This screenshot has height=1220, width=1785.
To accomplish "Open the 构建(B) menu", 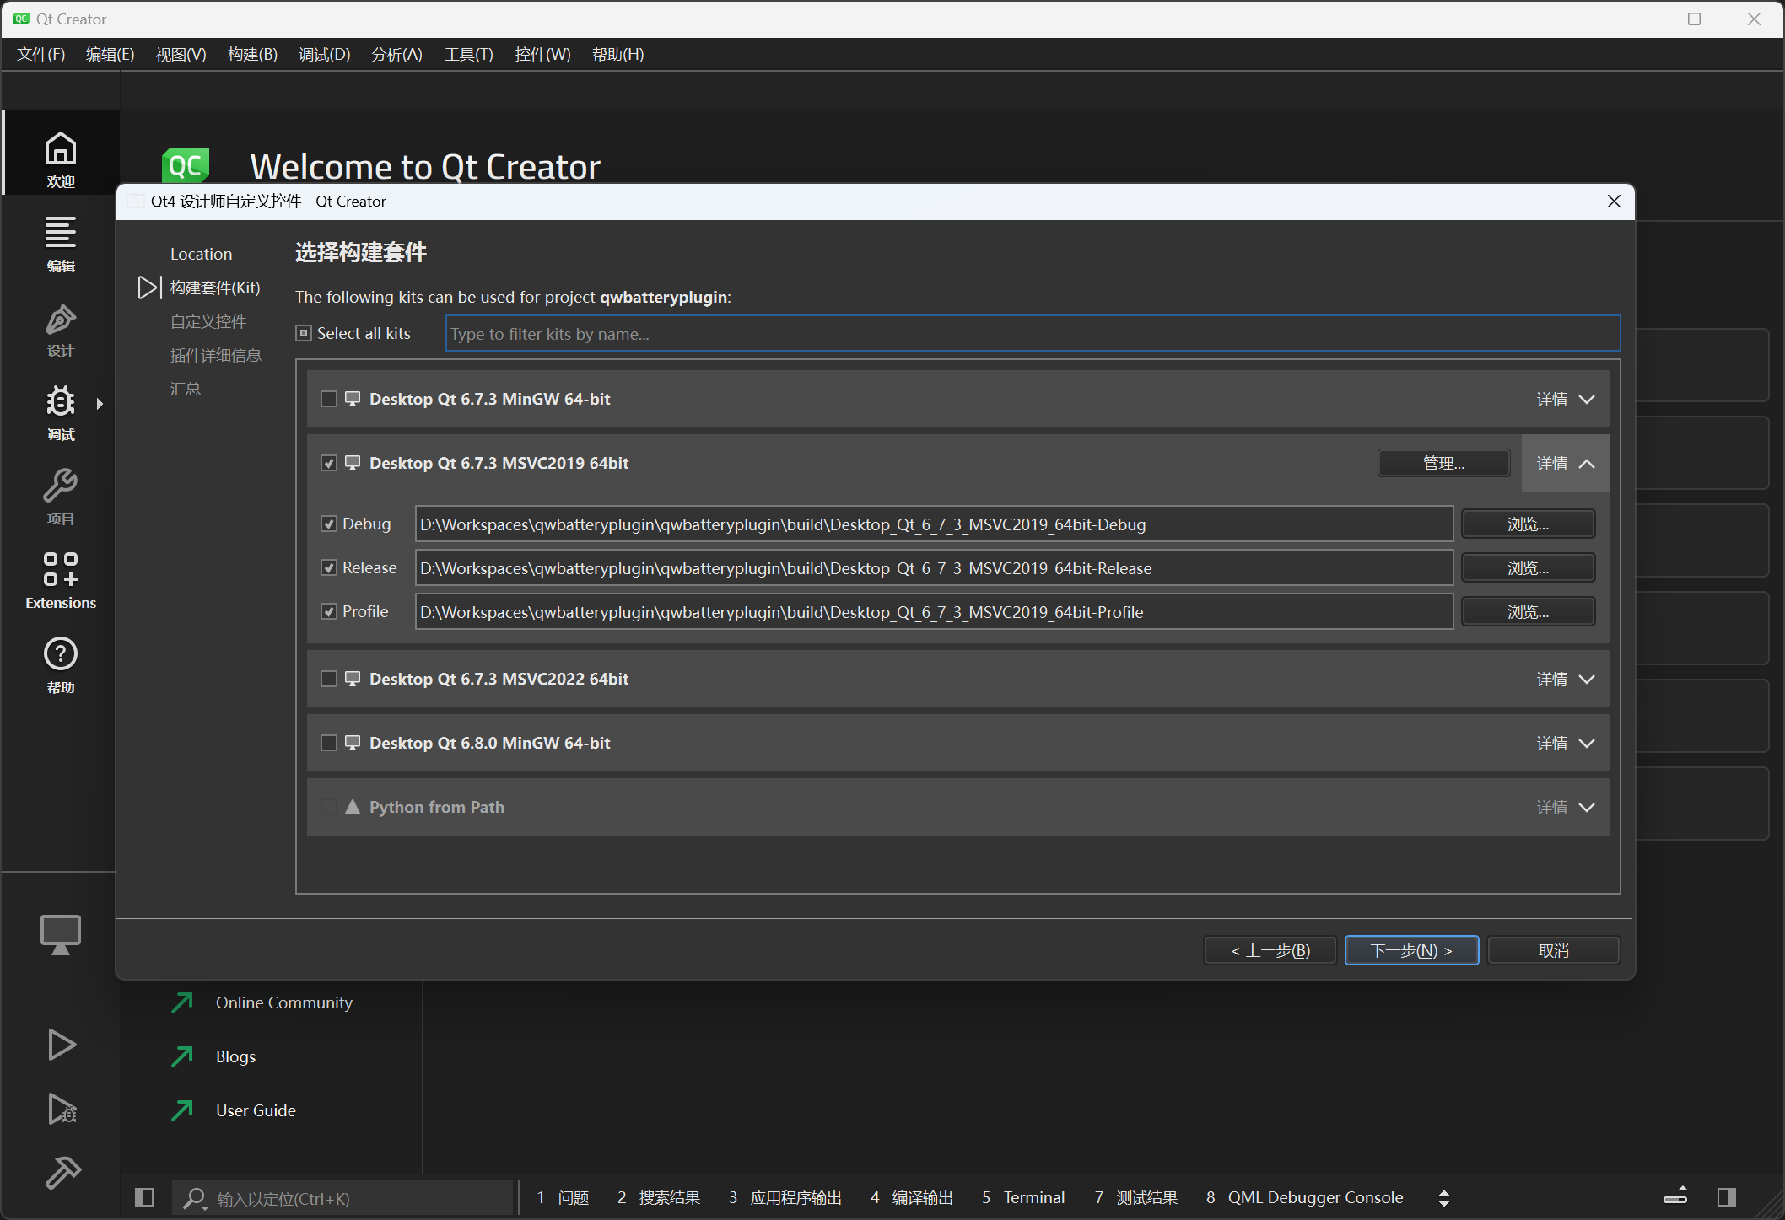I will (252, 55).
